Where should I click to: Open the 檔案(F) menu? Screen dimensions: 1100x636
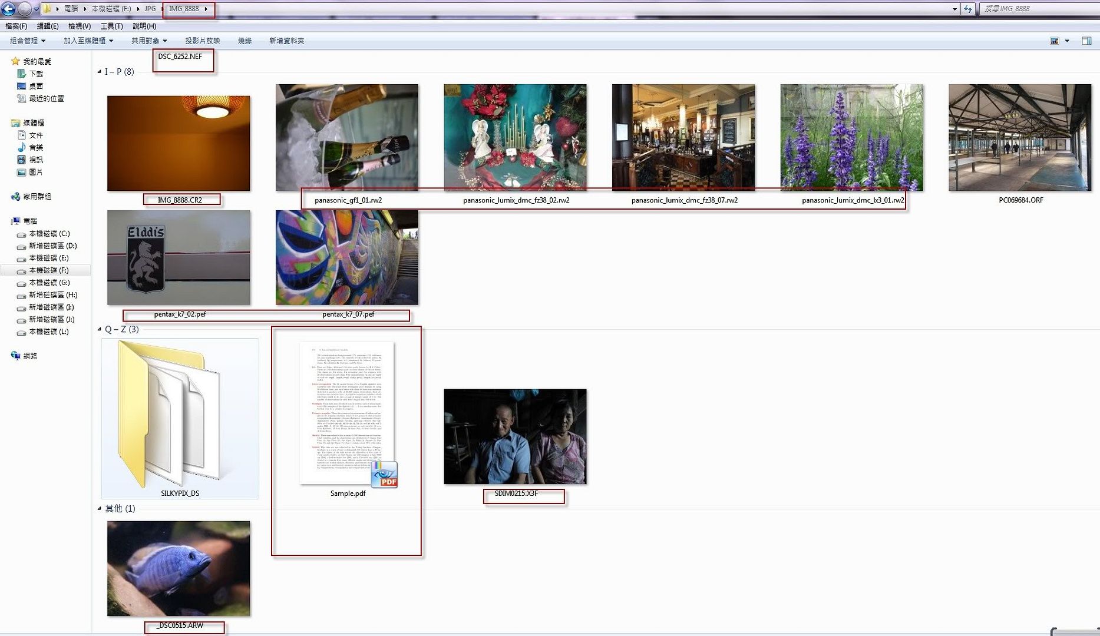[x=16, y=26]
